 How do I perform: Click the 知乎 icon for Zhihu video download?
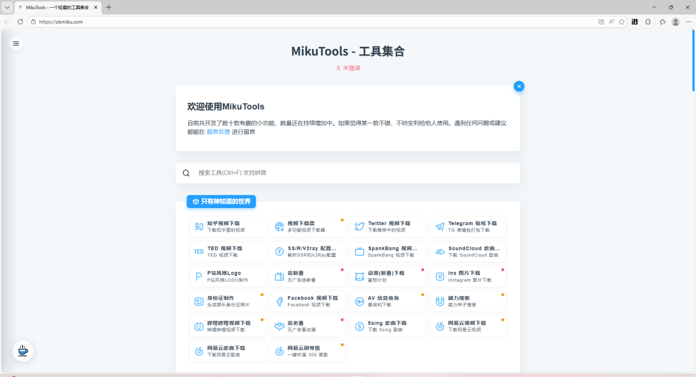(199, 227)
